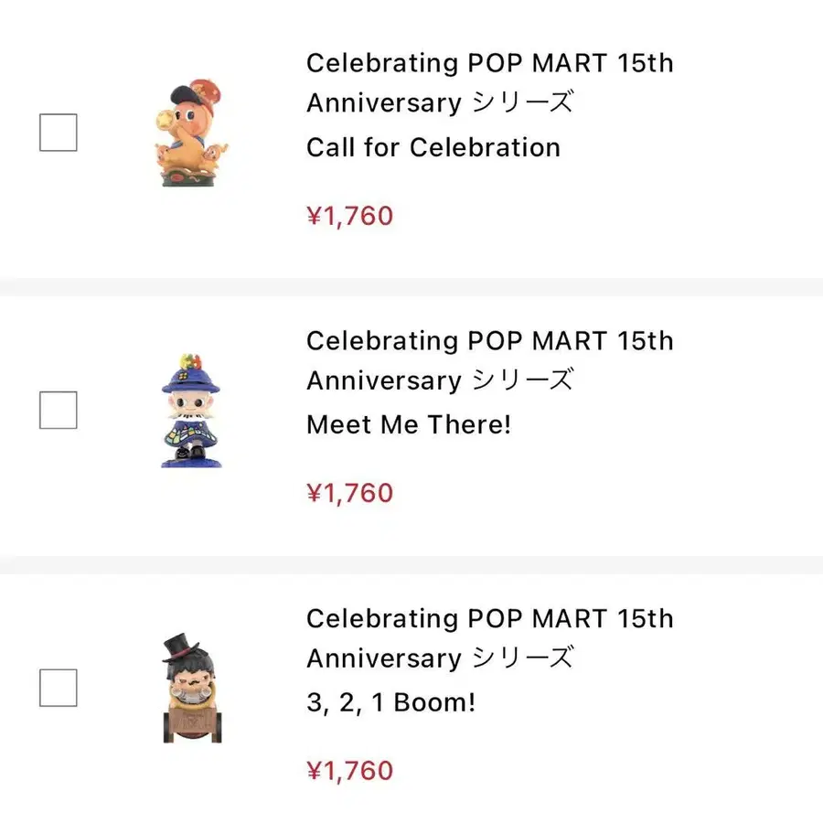Select the Meet Me There! item checkbox

(x=59, y=410)
